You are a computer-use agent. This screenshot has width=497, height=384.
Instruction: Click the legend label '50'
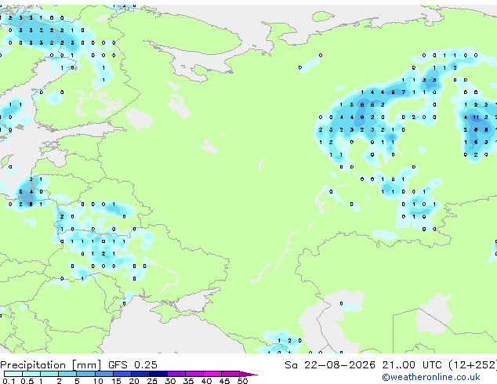pyautogui.click(x=242, y=381)
